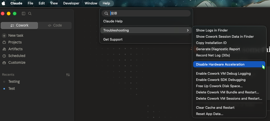Click the search magnifier icon beside sidebar toggle

pyautogui.click(x=30, y=14)
